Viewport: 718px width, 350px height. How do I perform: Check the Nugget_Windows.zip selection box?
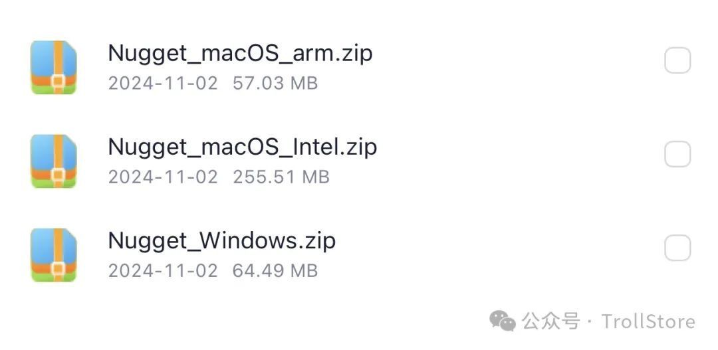[677, 249]
